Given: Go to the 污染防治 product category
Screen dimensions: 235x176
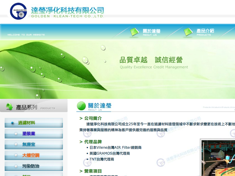Looking at the screenshot, I should [x=31, y=166].
